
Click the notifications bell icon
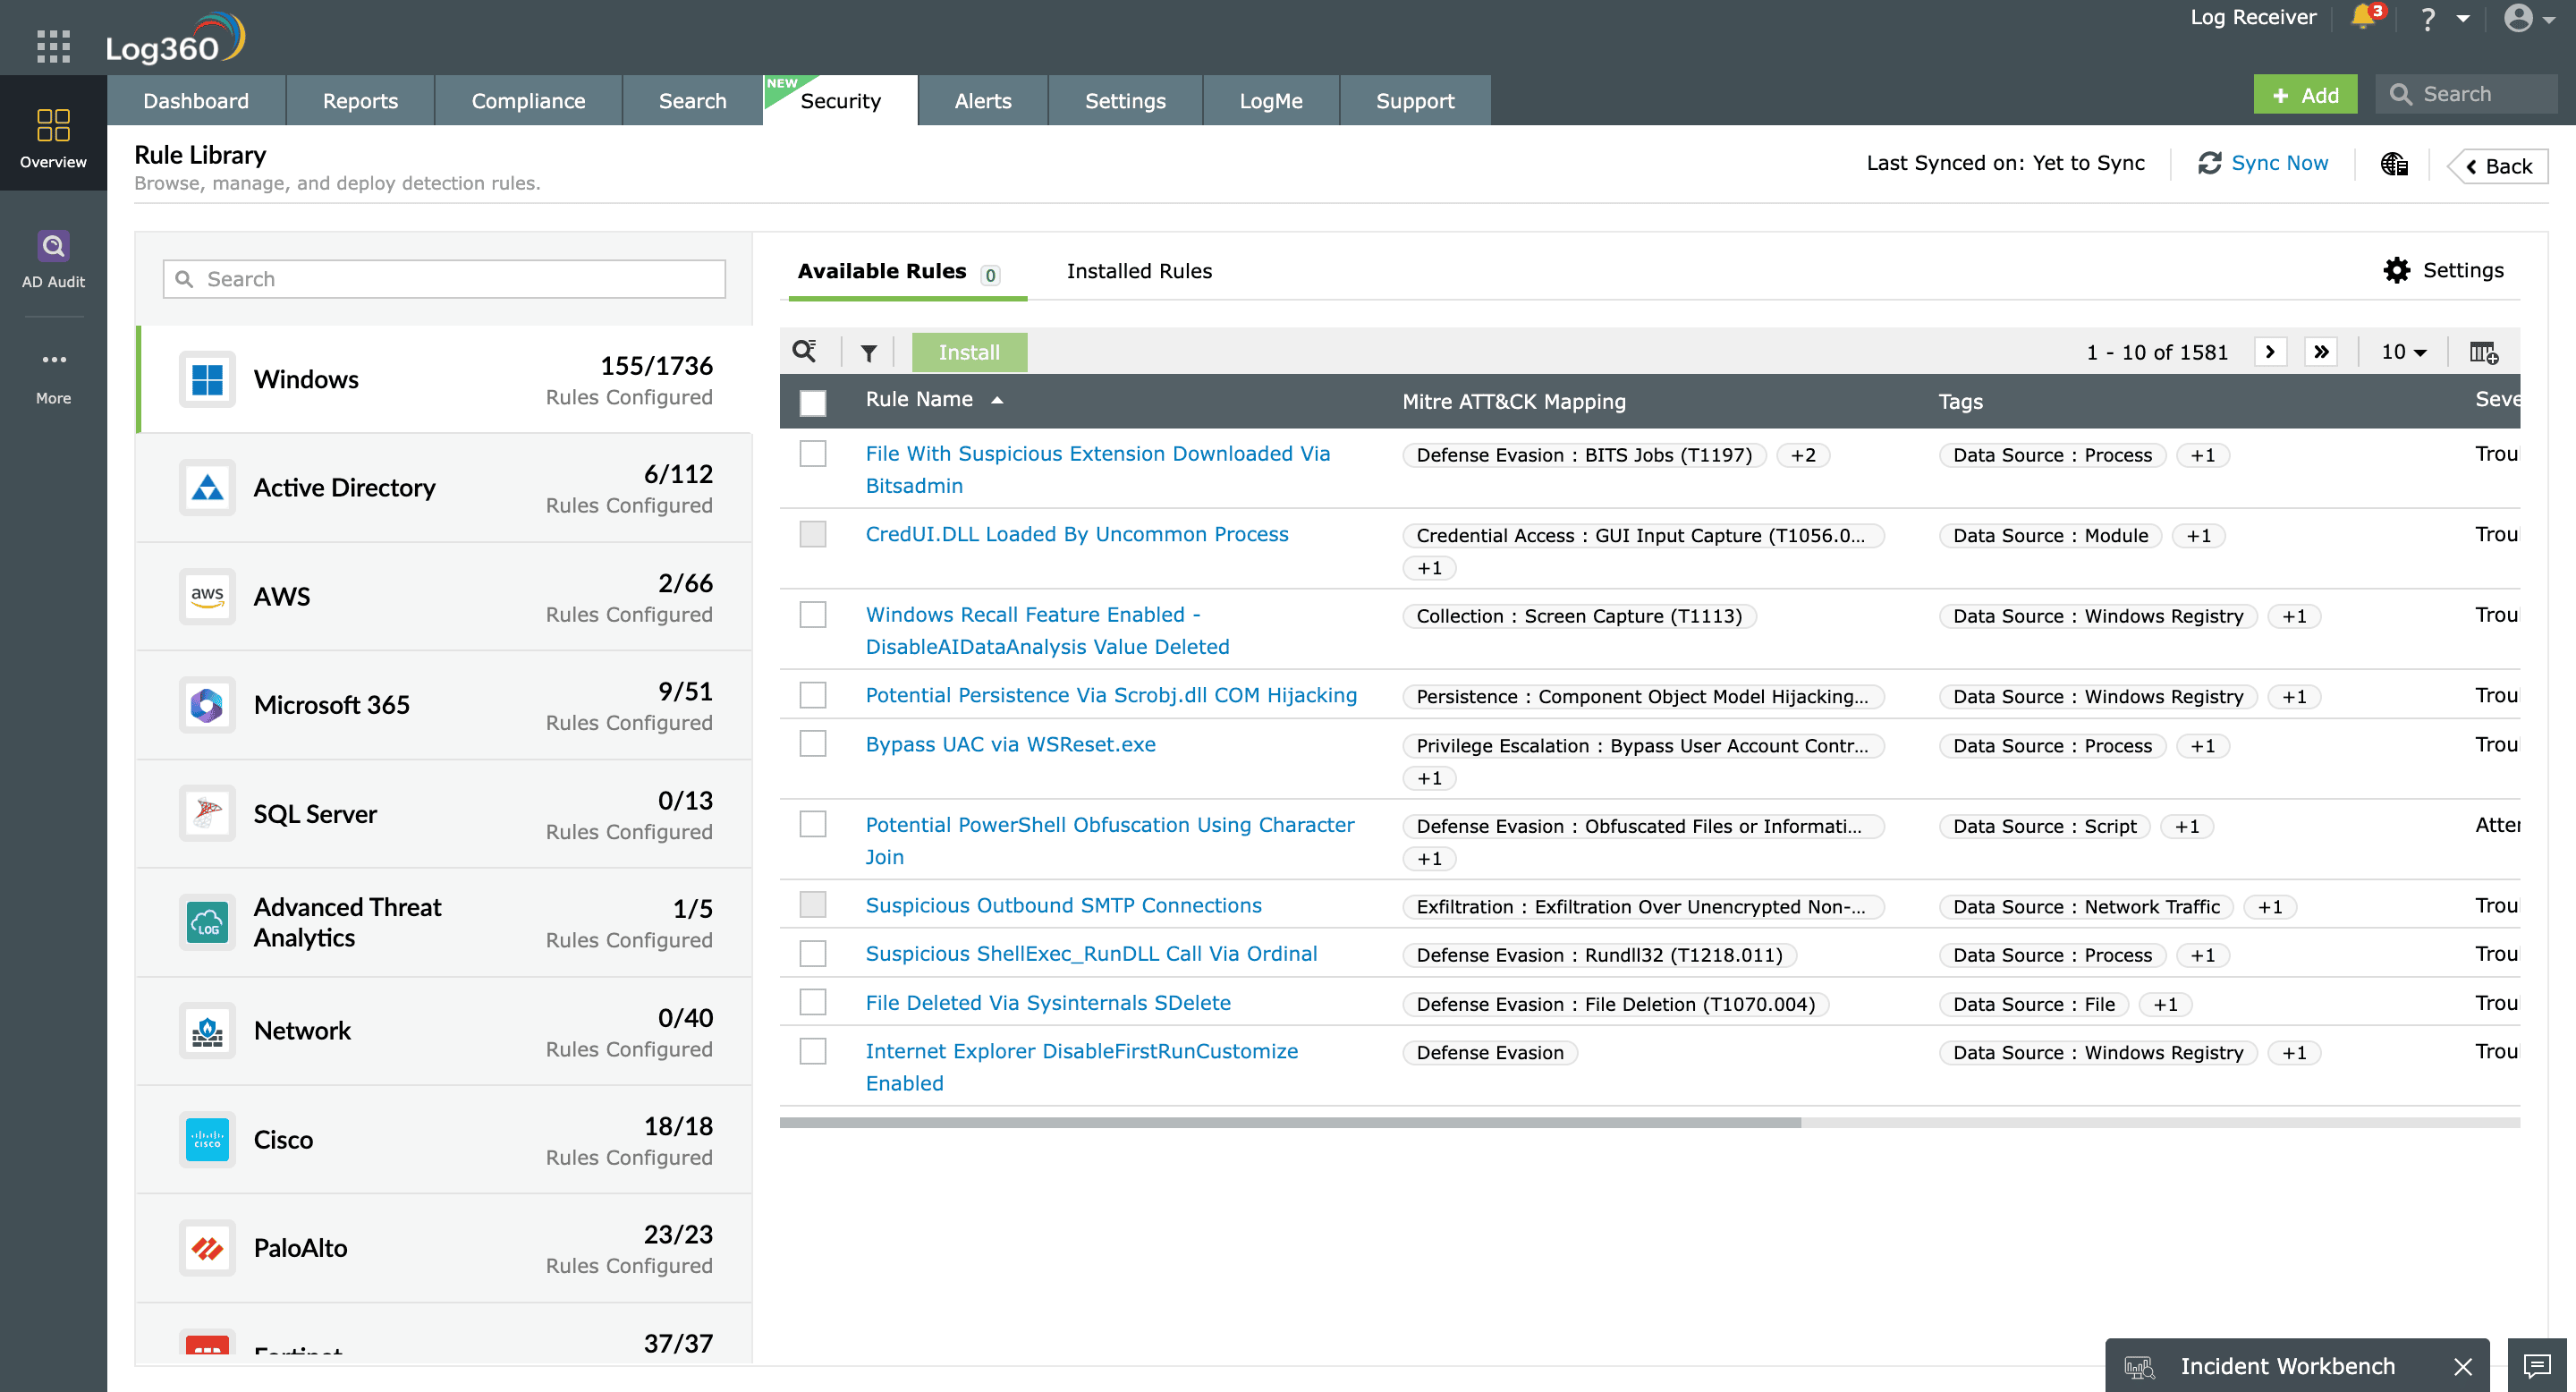coord(2364,17)
